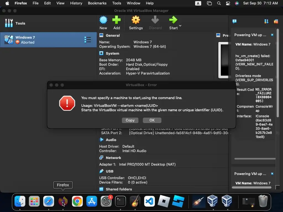This screenshot has width=283, height=212.
Task: Open the File menu
Action: 36,3
